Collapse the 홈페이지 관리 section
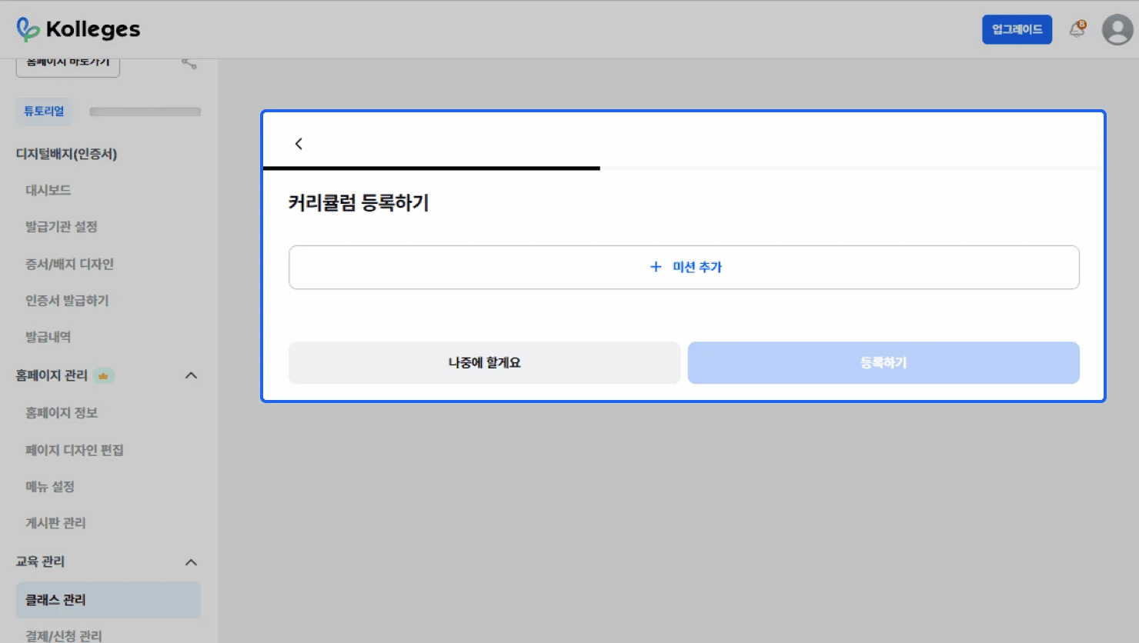 click(191, 375)
